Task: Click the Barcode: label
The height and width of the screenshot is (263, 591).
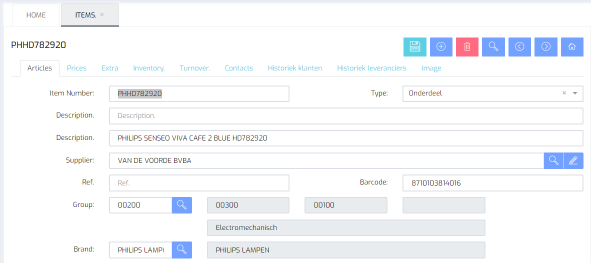Action: click(374, 182)
